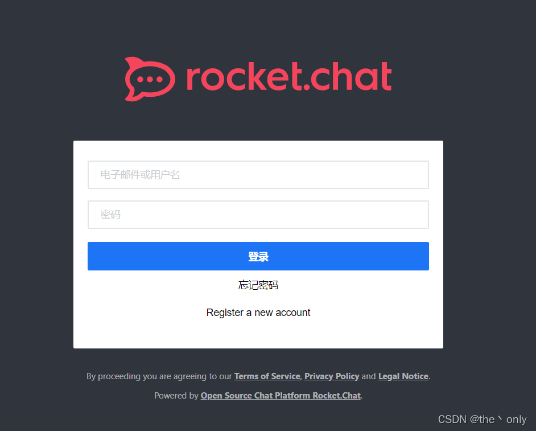The width and height of the screenshot is (536, 431).
Task: Click the '@the only' author name in watermark
Action: click(498, 420)
